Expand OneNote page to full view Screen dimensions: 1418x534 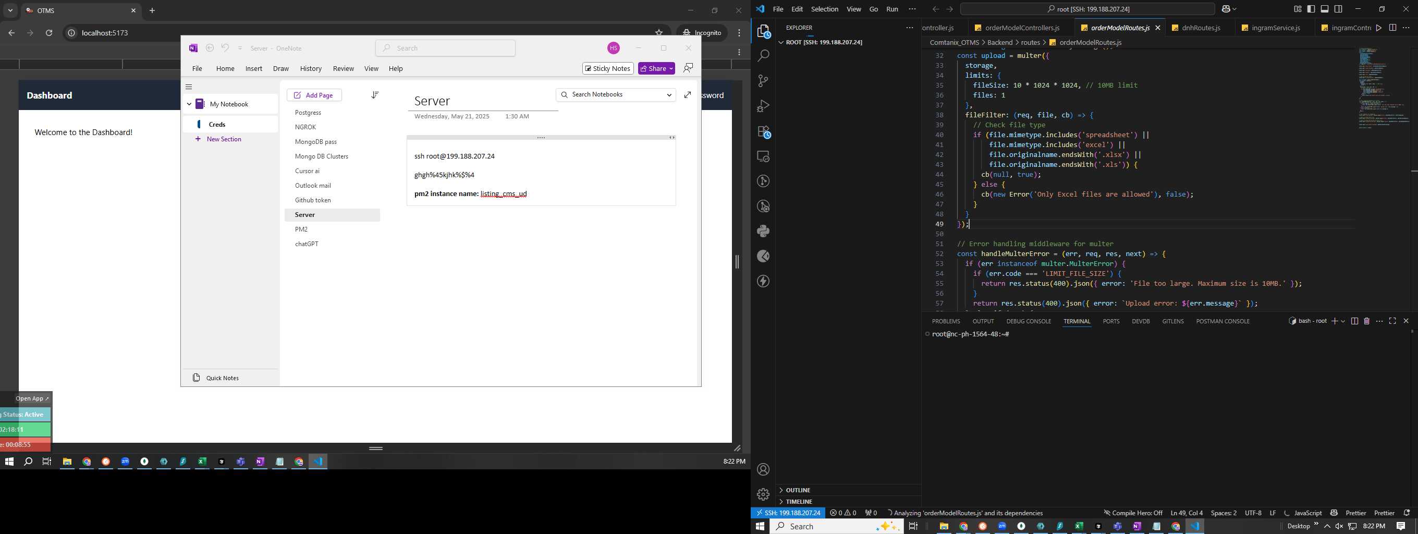[688, 95]
